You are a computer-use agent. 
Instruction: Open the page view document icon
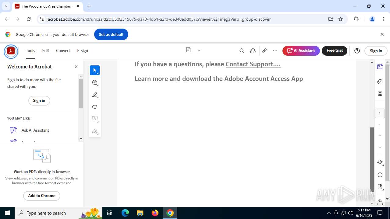pos(188,50)
